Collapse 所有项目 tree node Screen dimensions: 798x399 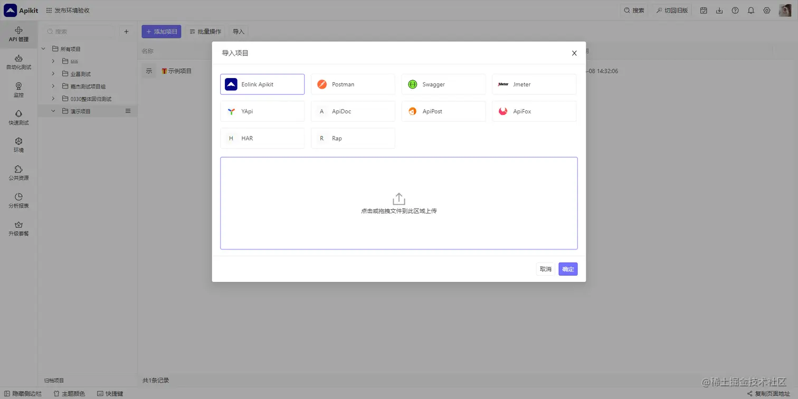coord(44,49)
